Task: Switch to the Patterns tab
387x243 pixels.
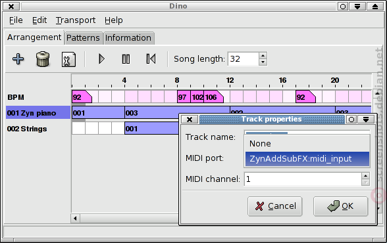Action: (83, 38)
